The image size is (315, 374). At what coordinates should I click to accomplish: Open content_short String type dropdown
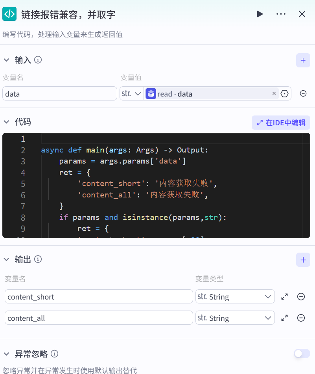[x=235, y=297]
